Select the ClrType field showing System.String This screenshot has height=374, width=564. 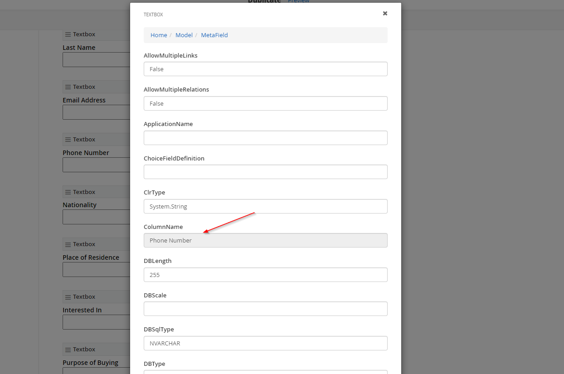[x=265, y=206]
